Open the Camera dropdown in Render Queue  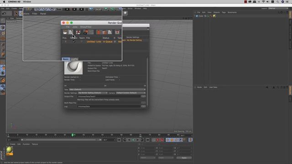131,93
